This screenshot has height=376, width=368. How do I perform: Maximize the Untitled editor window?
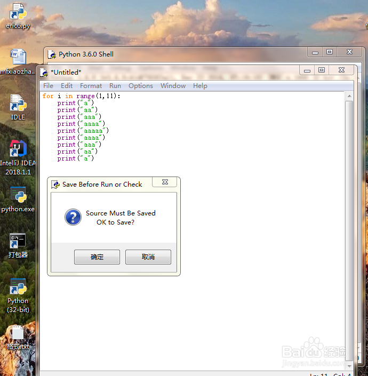click(x=322, y=70)
